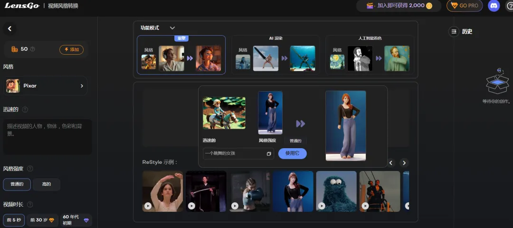Screen dimensions: 513x228
Task: Select 前 5 秒 duration option
Action: [14, 220]
